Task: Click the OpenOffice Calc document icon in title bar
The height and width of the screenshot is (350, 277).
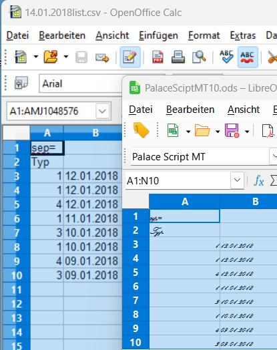Action: click(x=15, y=12)
